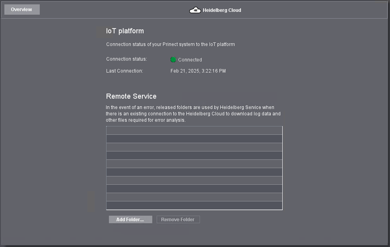Select the Remote Service heading

131,96
